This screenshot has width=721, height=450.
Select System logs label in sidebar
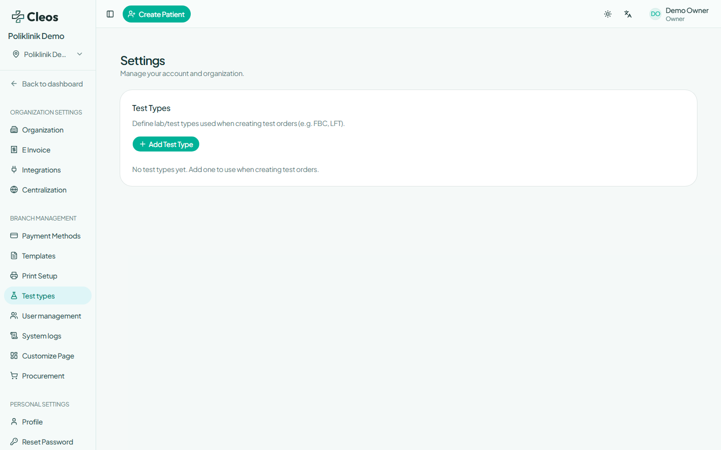click(42, 336)
